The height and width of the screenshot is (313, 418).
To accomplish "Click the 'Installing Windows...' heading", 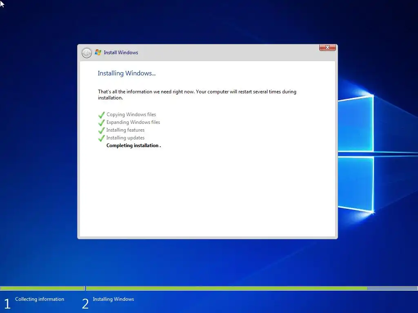I will click(x=127, y=73).
